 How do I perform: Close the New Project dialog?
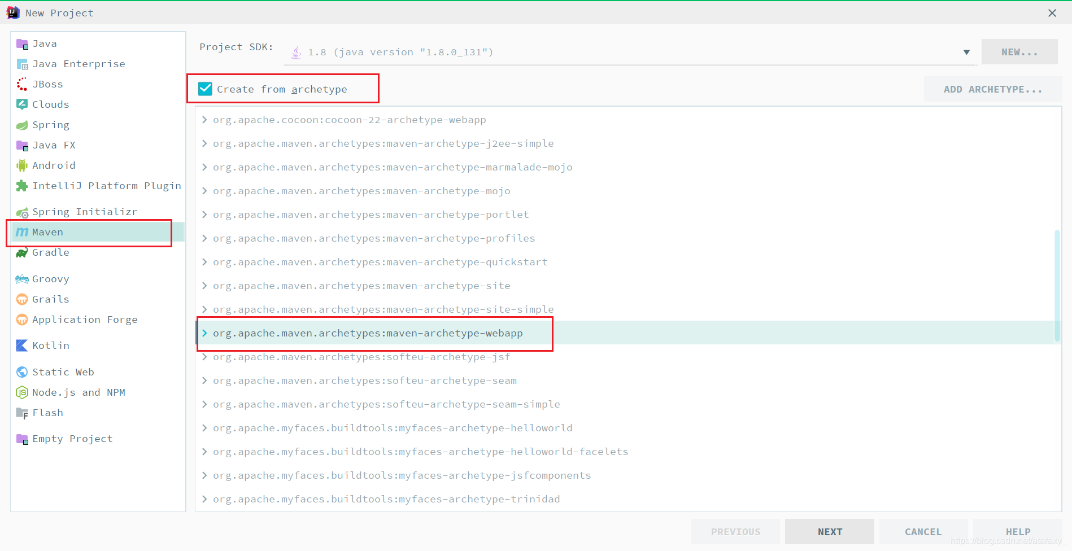coord(1052,12)
